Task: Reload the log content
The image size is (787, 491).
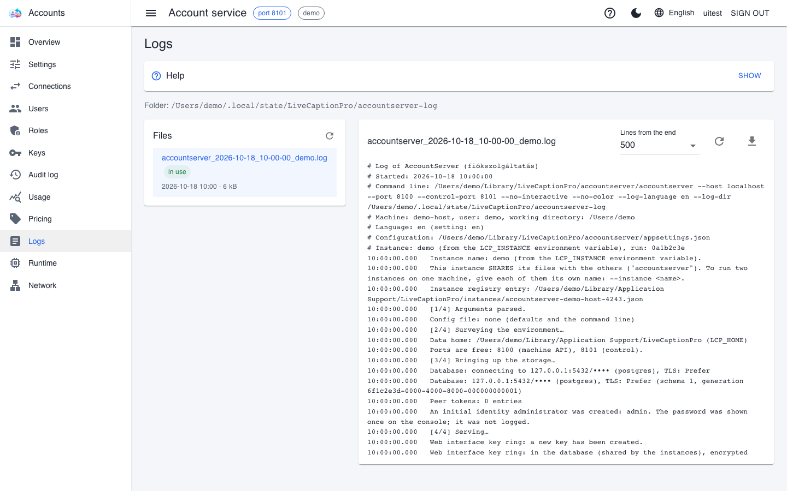Action: [x=719, y=141]
